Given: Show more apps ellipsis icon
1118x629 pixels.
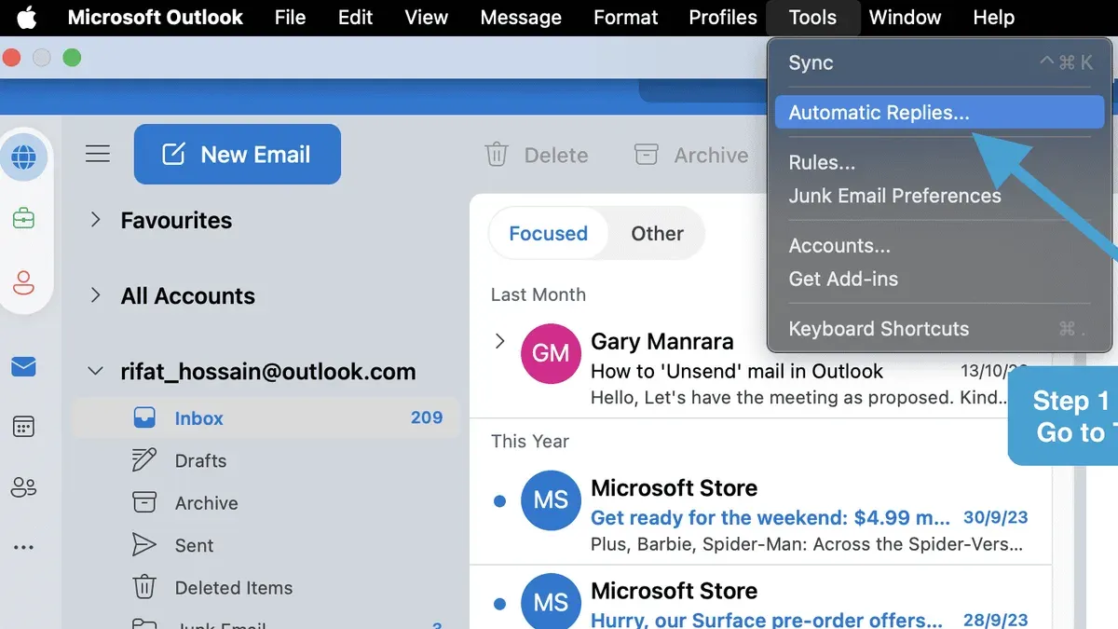Looking at the screenshot, I should 23,548.
